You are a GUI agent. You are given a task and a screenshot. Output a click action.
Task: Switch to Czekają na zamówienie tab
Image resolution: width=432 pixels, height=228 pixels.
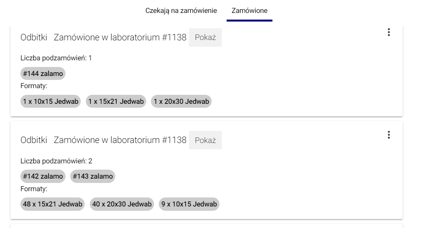coord(181,11)
